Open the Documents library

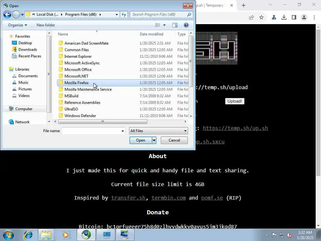pos(25,76)
